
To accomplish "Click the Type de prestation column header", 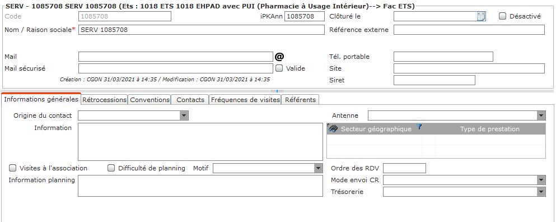I will (490, 129).
